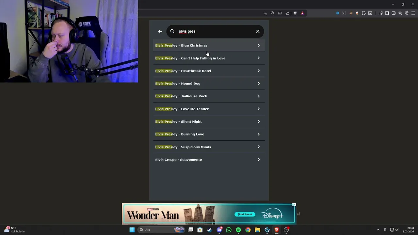Viewport: 418px width, 235px height.
Task: Open the music note playlist icon
Action: coord(380,13)
